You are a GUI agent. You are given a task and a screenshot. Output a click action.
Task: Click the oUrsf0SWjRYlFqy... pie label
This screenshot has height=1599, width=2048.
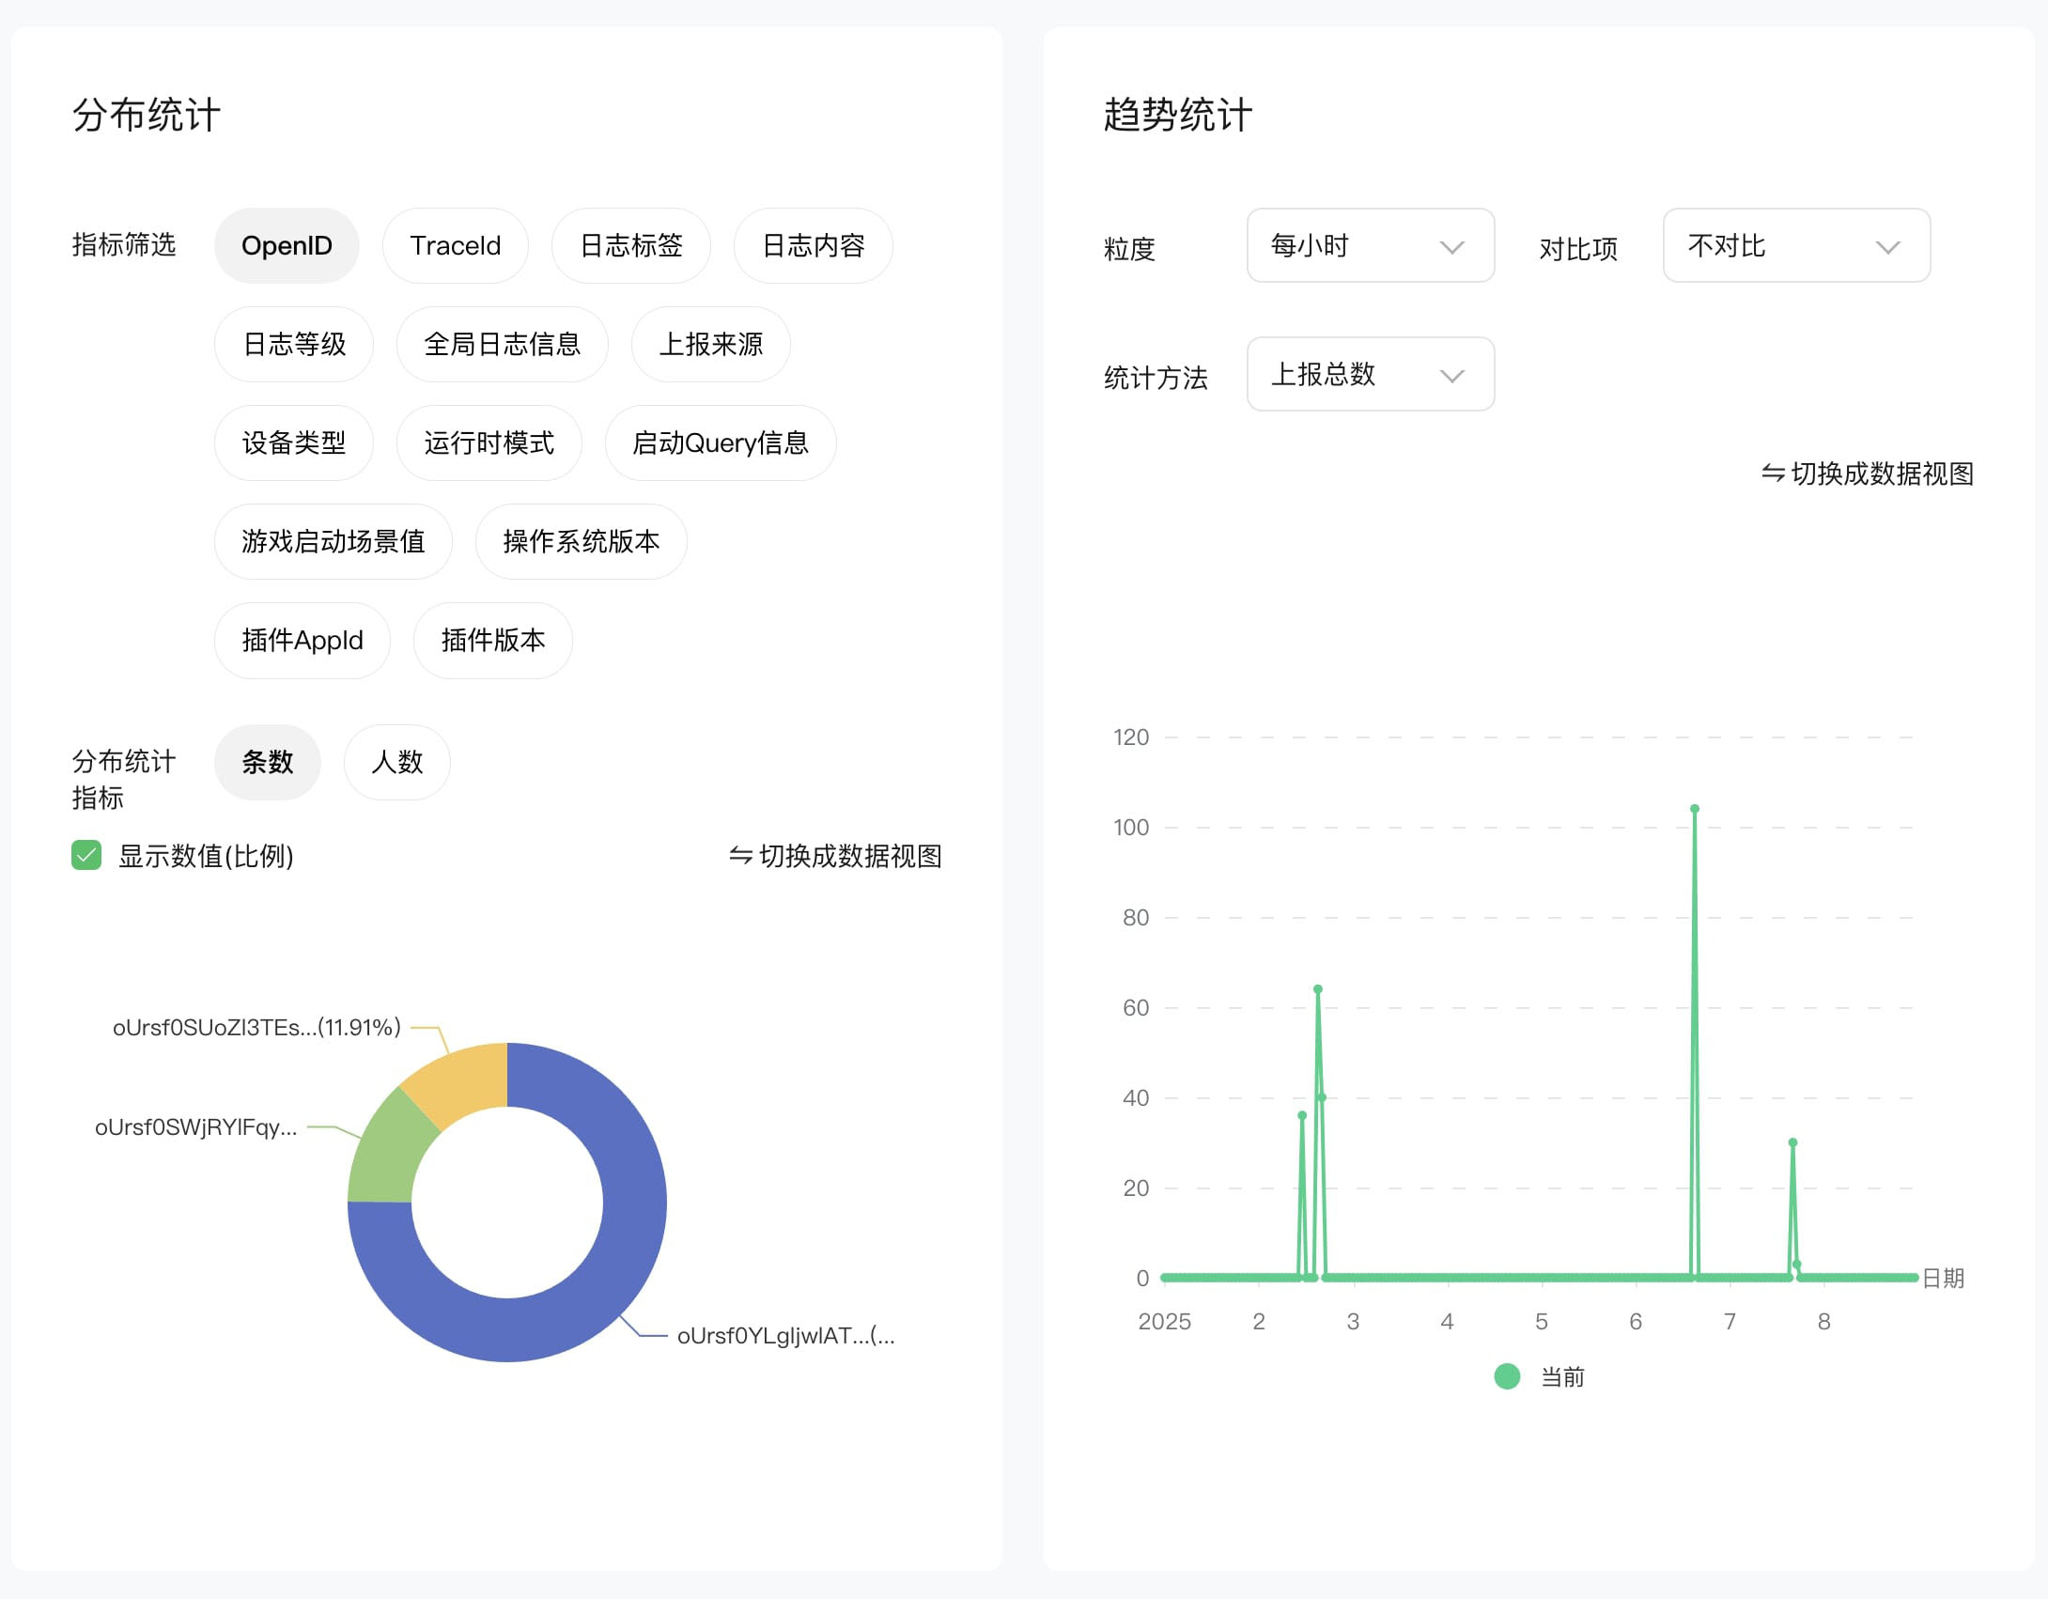pos(195,1127)
